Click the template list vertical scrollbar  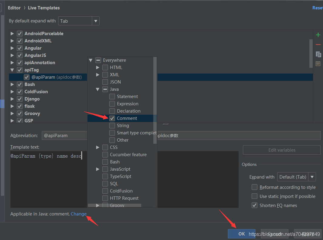311,54
